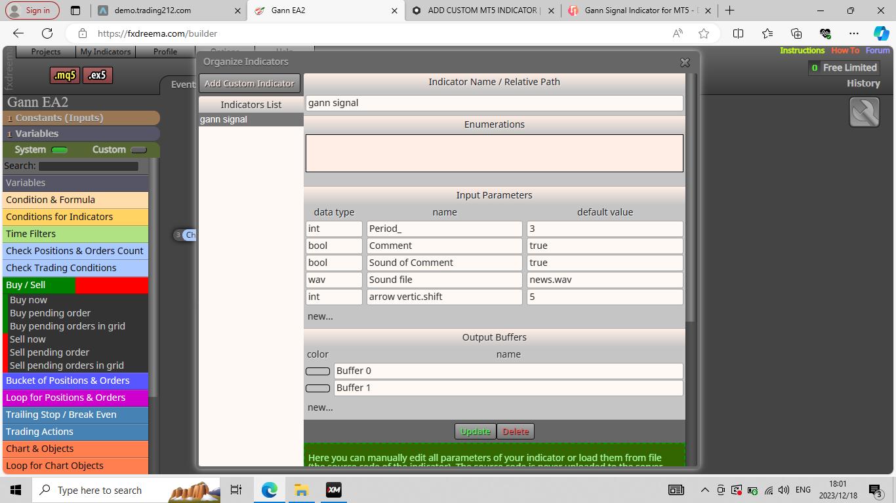896x503 pixels.
Task: Pick color swatch for Buffer 0
Action: pos(317,371)
